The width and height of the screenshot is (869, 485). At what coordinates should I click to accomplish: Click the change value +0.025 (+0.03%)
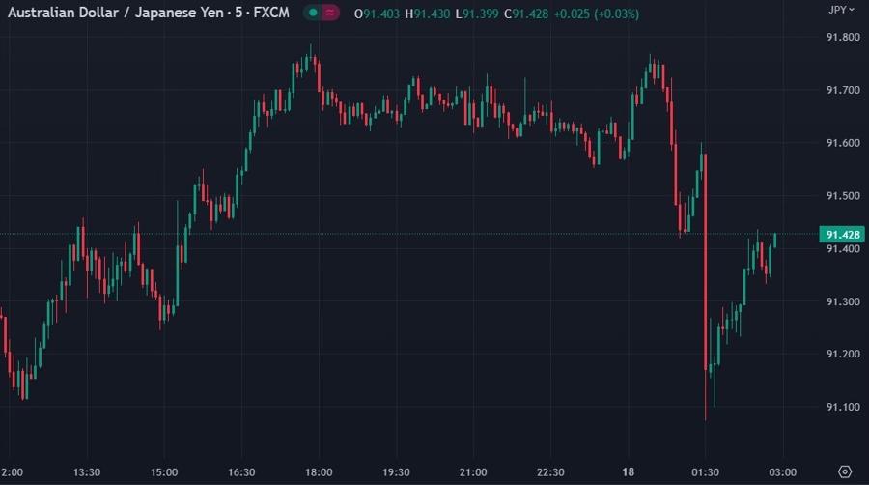coord(597,14)
